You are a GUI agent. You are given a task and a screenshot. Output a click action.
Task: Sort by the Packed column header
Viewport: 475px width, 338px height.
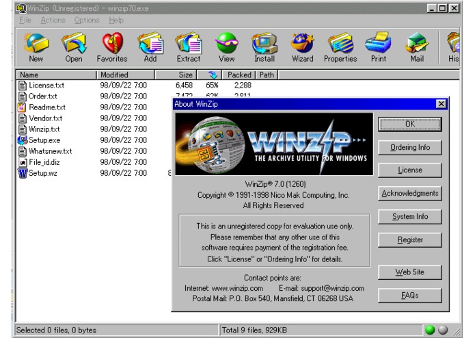click(x=239, y=75)
